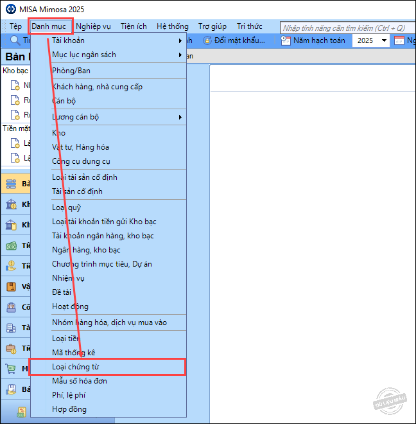Choose Tài sản cố định menu entry
The height and width of the screenshot is (424, 416).
(108, 191)
